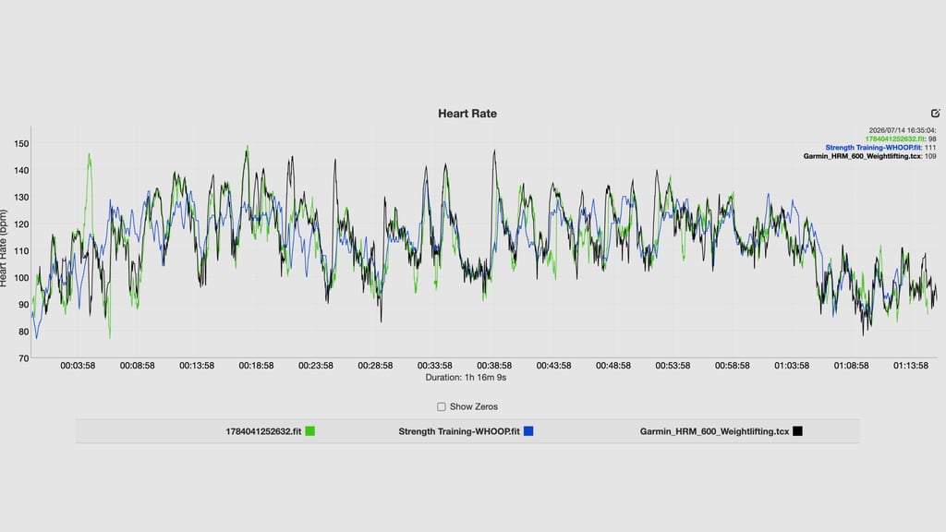The image size is (946, 532).
Task: Click the 70 bpm y-axis label
Action: [x=23, y=358]
